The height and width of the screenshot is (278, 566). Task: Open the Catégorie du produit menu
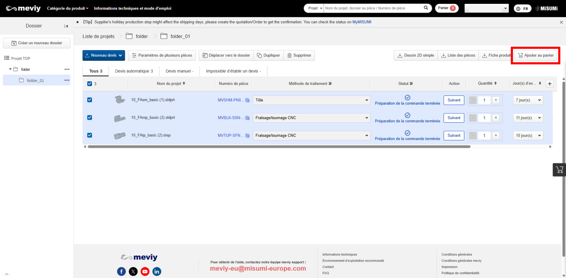pos(68,8)
